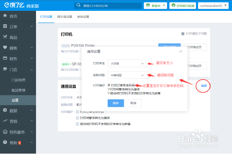
Task: Click the shop icon in the 营业中 button
Action: point(148,5)
